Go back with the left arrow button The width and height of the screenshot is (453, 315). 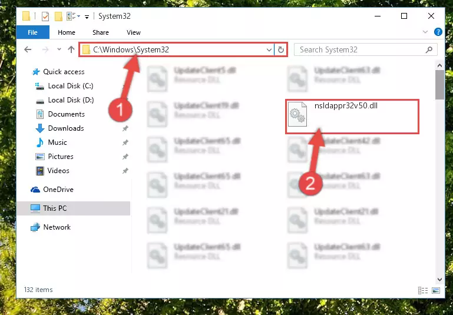tap(28, 49)
